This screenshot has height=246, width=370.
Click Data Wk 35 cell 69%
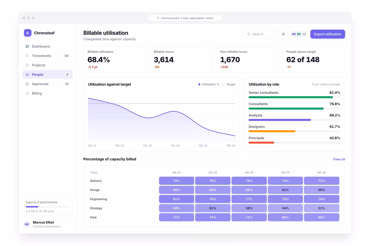pos(285,217)
